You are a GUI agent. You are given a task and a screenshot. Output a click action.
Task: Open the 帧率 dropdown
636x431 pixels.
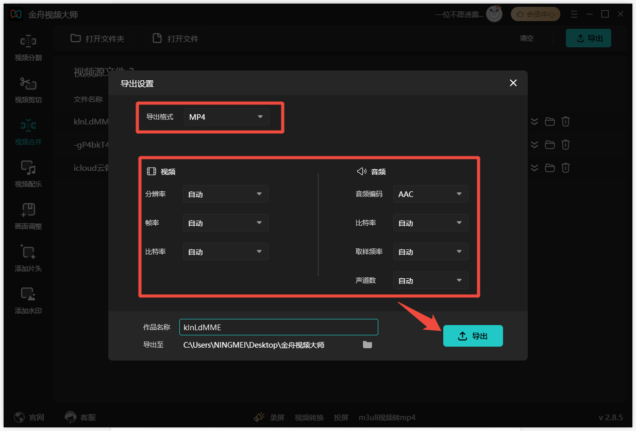(226, 223)
